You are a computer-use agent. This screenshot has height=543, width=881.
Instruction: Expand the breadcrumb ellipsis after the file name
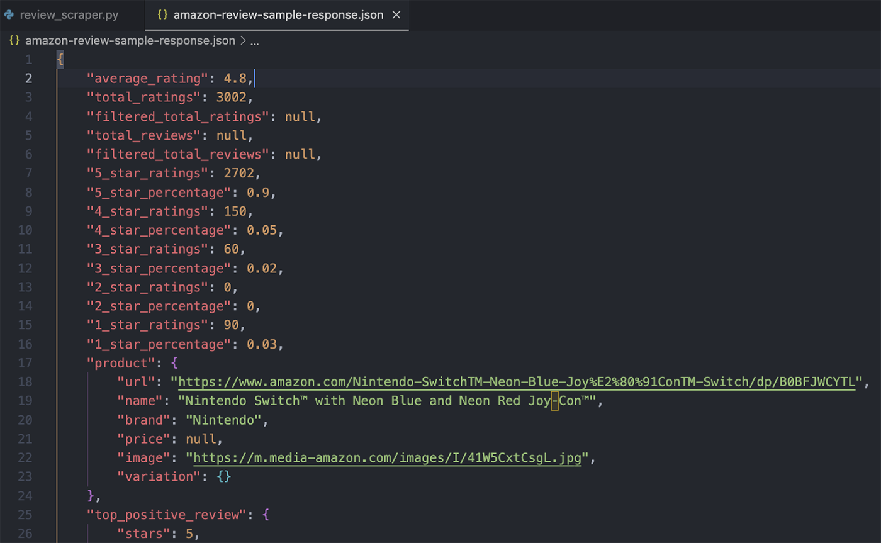click(x=255, y=42)
